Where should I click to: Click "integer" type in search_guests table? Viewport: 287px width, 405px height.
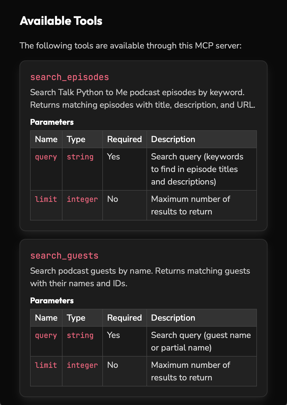82,365
